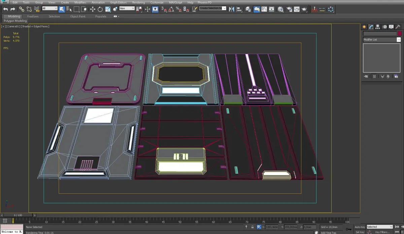404x234 pixels.
Task: Toggle Show End Result in stack
Action: [374, 77]
